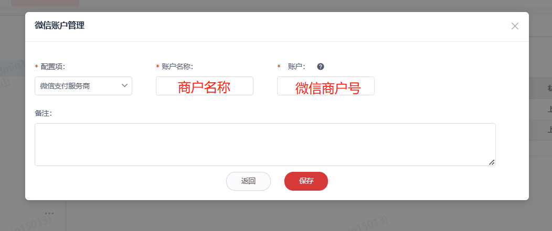
Task: Click the chevron arrow in 配置项 select
Action: tap(125, 85)
